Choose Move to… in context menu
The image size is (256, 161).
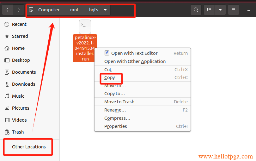143,86
